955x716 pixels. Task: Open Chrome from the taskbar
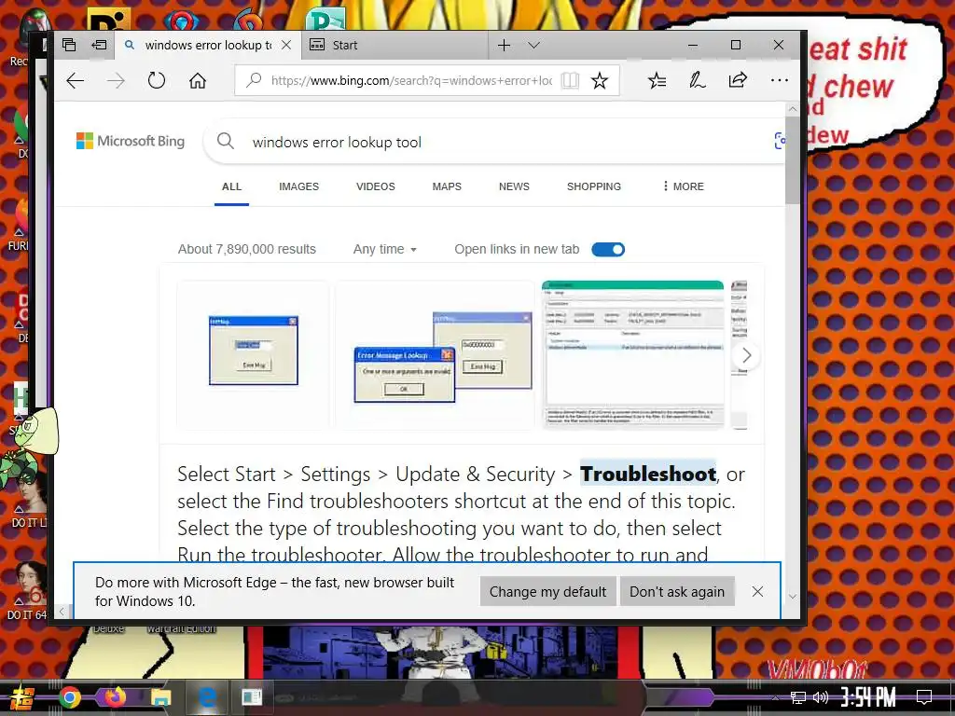pyautogui.click(x=69, y=697)
